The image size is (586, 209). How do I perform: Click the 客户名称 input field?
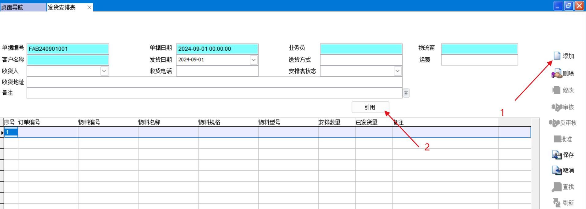[x=68, y=60]
